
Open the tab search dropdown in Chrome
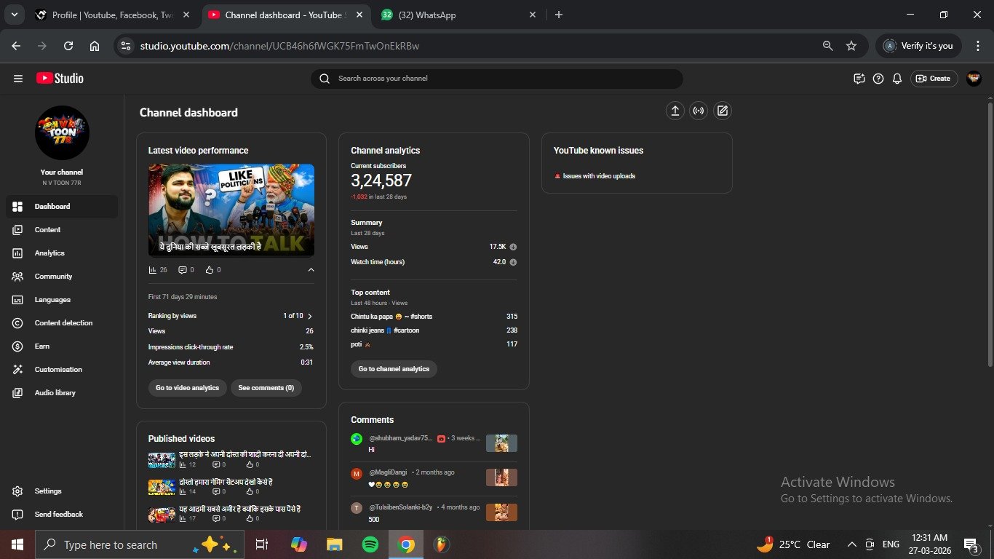click(x=14, y=15)
